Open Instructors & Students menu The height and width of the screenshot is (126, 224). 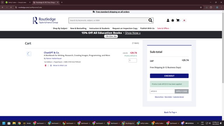pos(99,28)
